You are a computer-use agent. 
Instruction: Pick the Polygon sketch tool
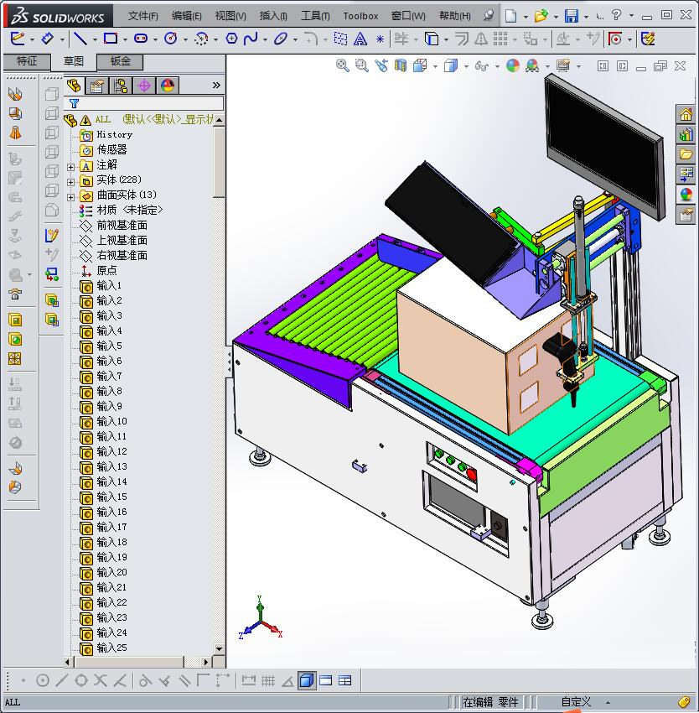pyautogui.click(x=231, y=38)
